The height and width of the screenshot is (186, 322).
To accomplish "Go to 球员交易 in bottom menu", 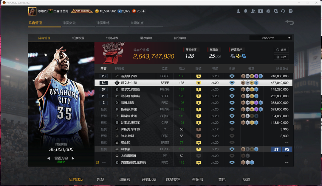I will tap(173, 180).
